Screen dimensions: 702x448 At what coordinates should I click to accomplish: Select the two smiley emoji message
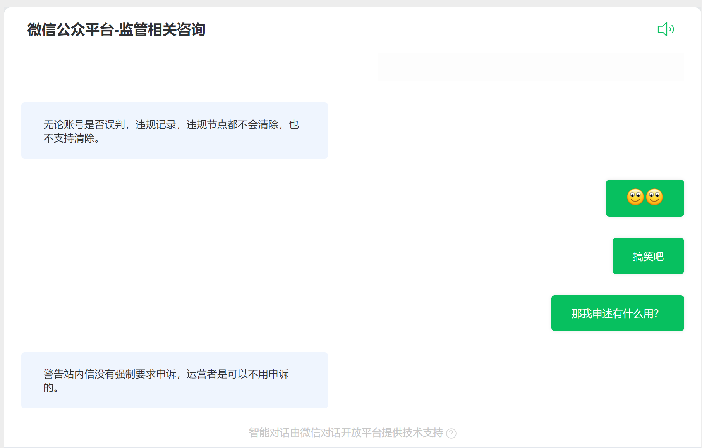[x=645, y=198]
